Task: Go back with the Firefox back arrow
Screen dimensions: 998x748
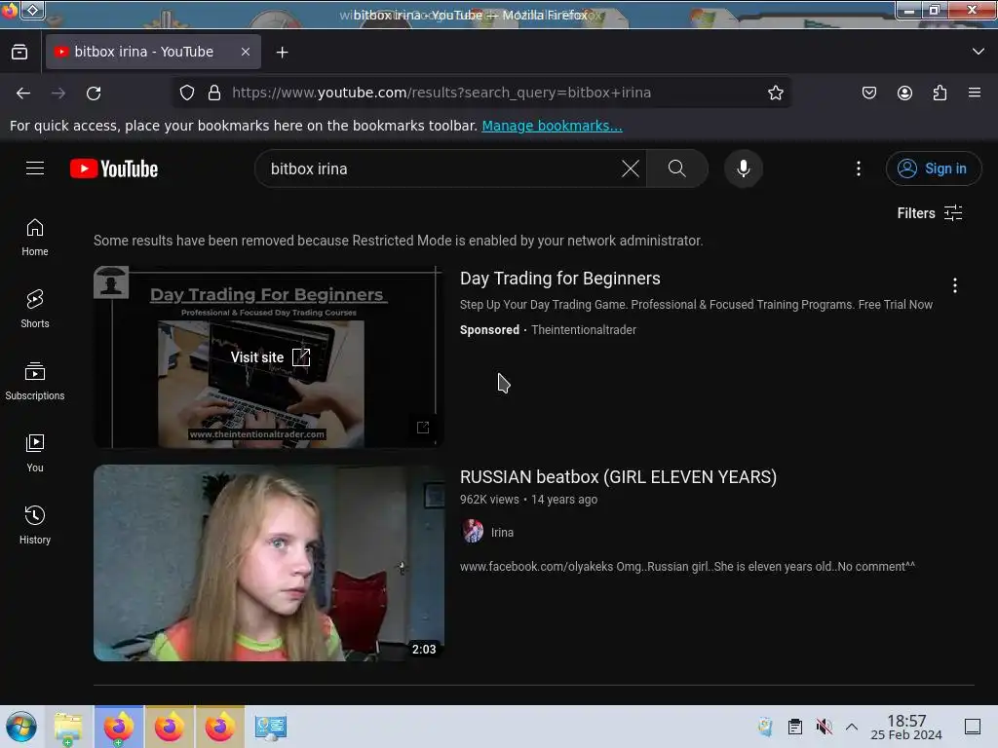Action: pyautogui.click(x=23, y=93)
